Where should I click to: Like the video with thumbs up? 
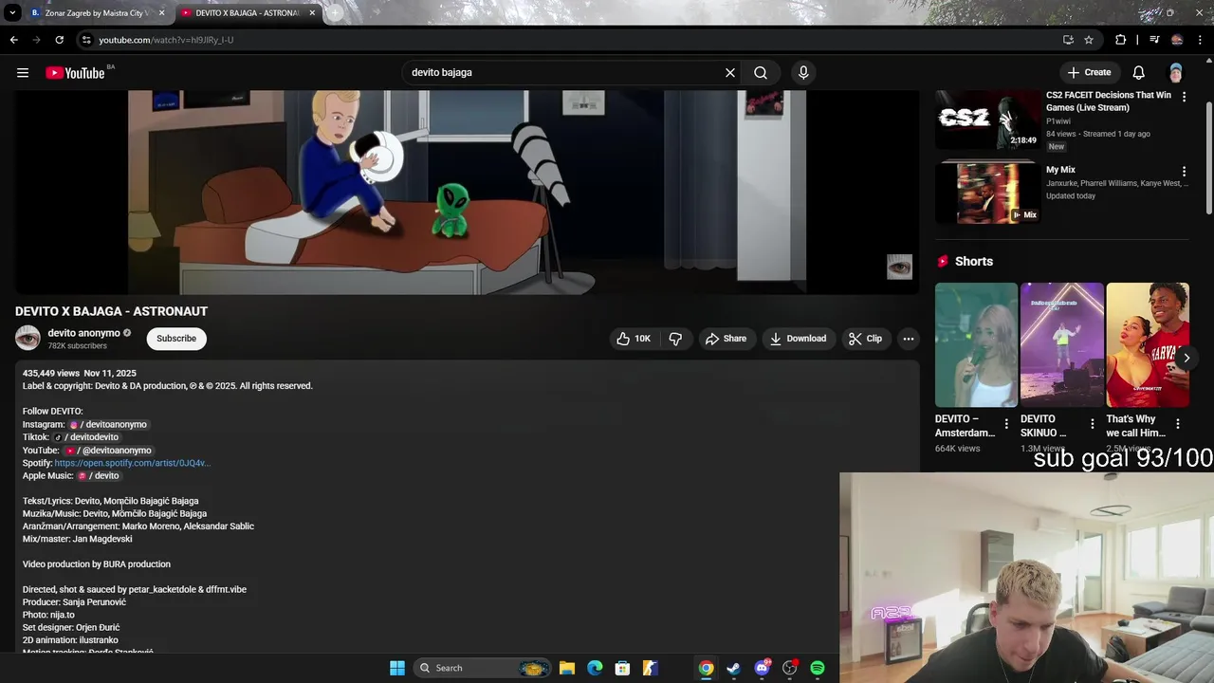click(634, 339)
